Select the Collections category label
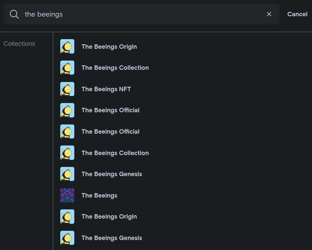 click(19, 44)
